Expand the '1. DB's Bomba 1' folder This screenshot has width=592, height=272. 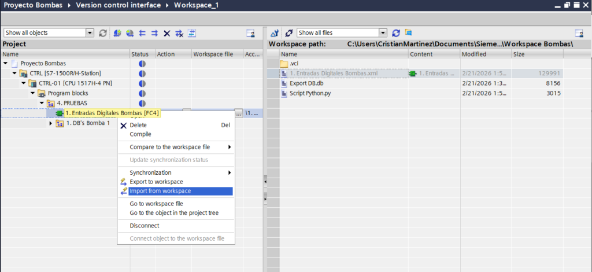51,123
